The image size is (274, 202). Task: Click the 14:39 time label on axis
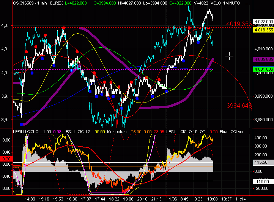(x=30, y=198)
